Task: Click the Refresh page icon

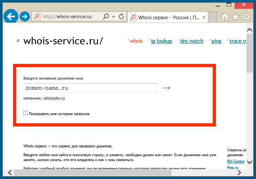Action: (x=121, y=16)
